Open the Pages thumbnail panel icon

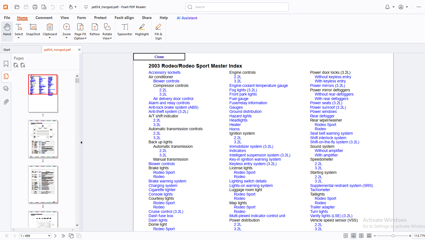6,76
